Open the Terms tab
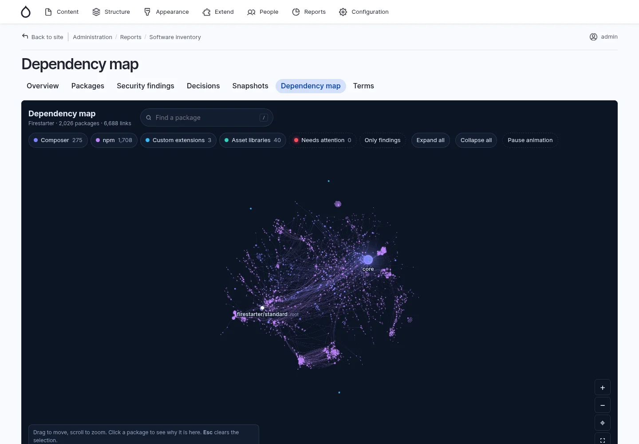The width and height of the screenshot is (639, 444). click(x=363, y=86)
